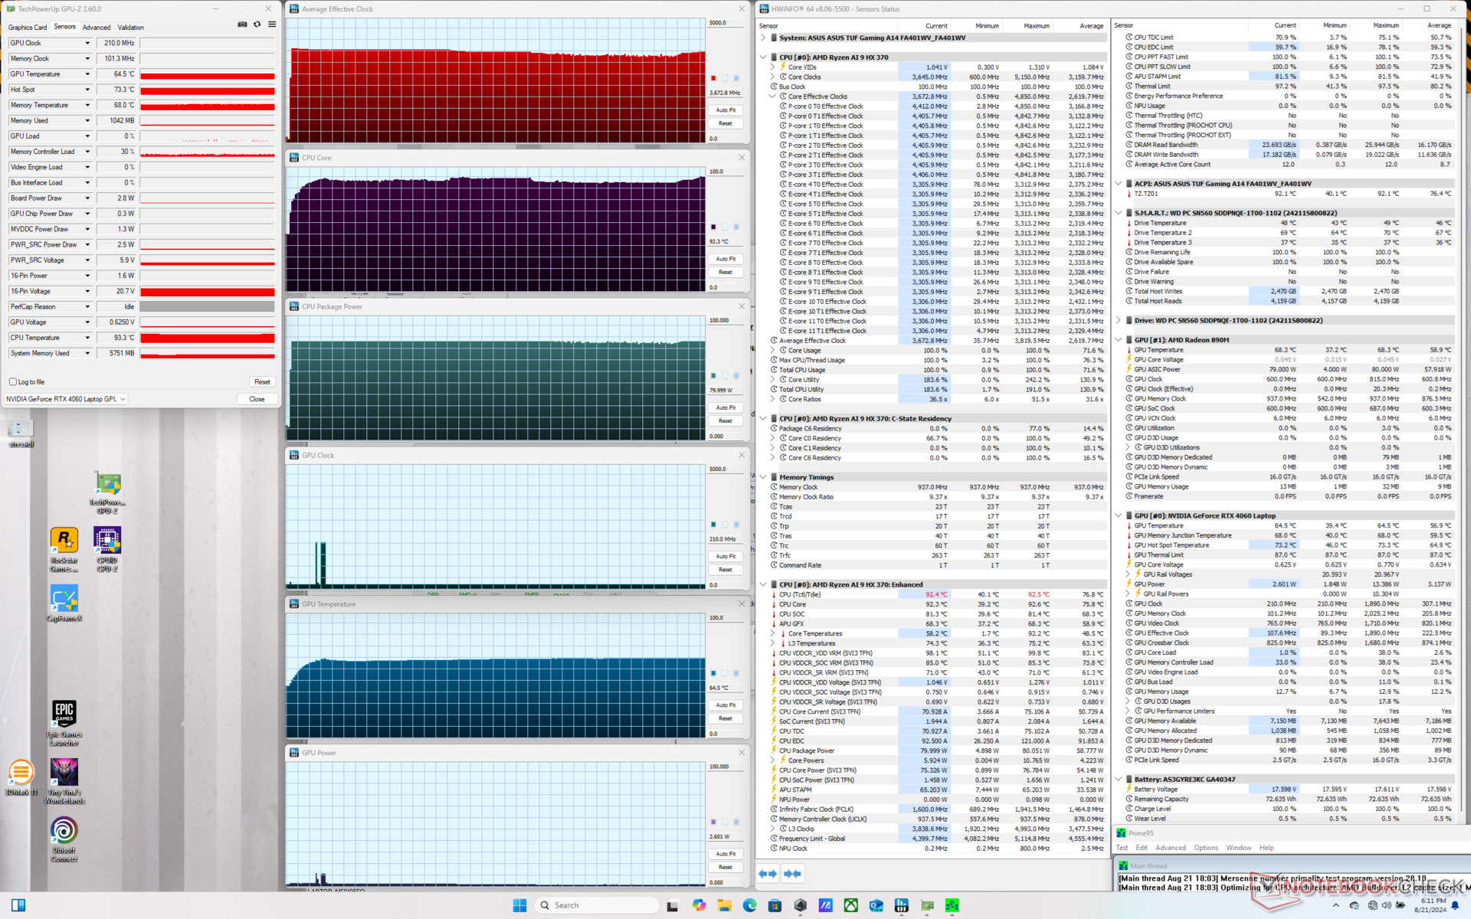Image resolution: width=1471 pixels, height=919 pixels.
Task: Open the NVIDIA GeForce RTX 4060 GPU selector
Action: click(66, 399)
